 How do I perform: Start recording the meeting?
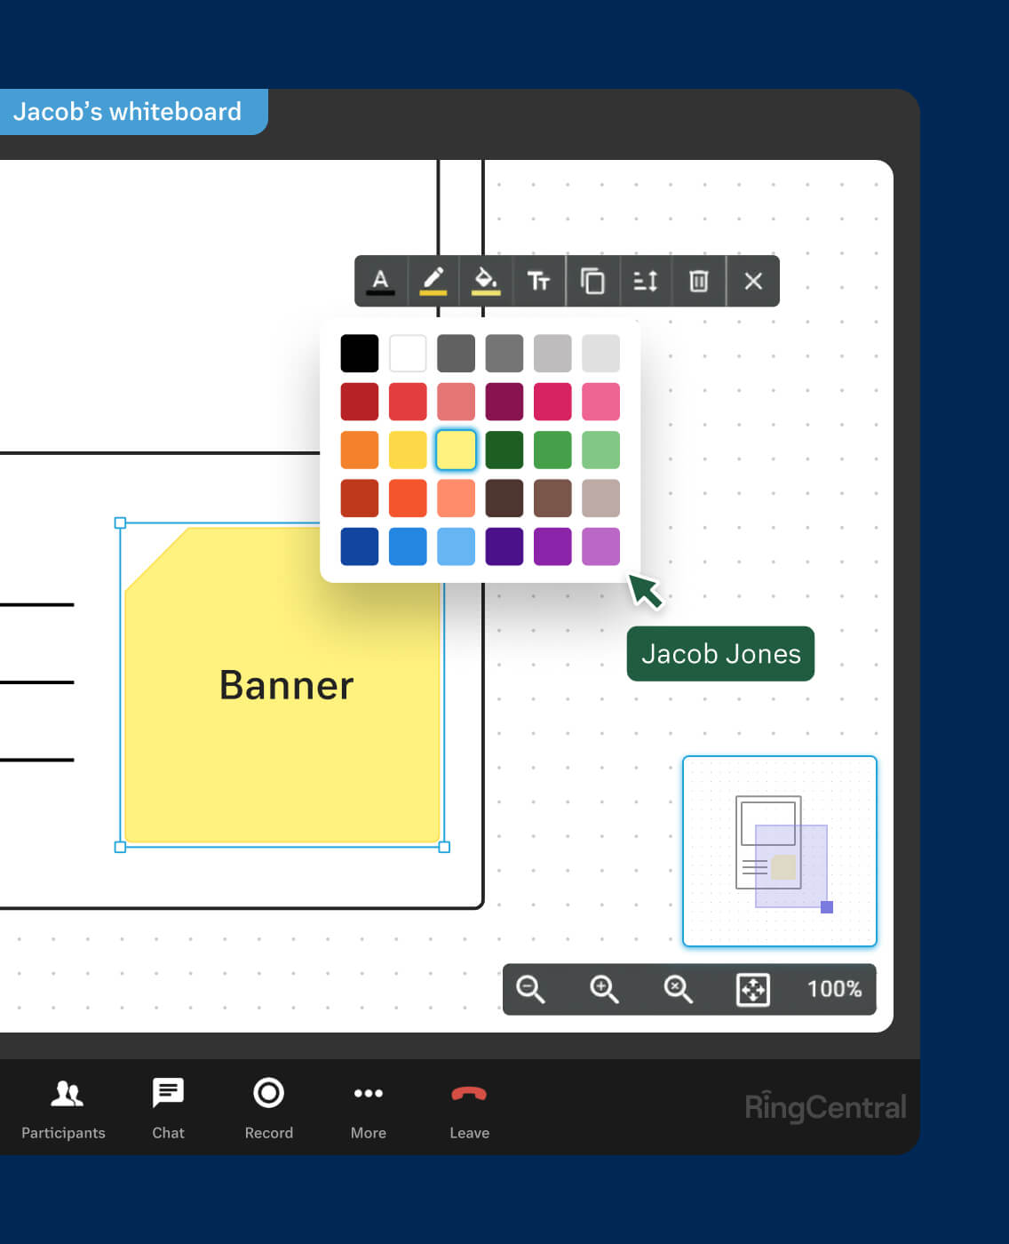pos(268,1108)
